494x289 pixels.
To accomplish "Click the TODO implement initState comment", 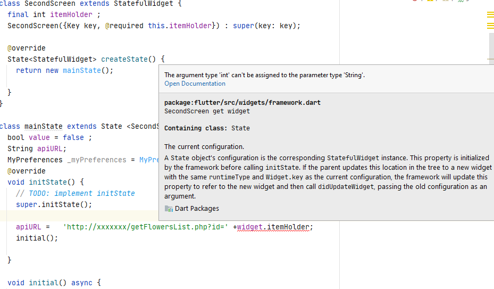I will [76, 193].
